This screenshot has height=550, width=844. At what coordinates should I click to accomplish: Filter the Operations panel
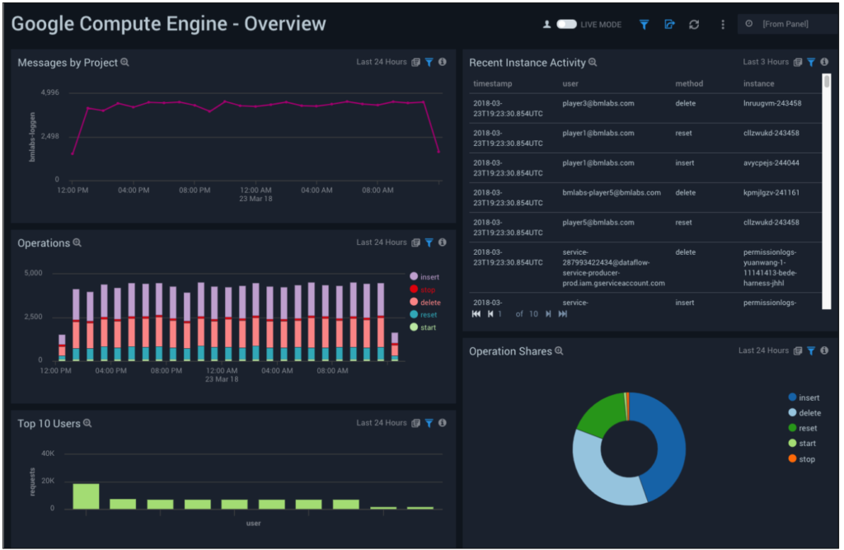[429, 243]
